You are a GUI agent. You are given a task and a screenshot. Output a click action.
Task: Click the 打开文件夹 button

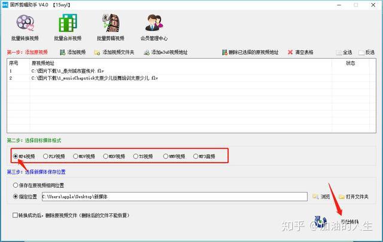[x=354, y=197]
